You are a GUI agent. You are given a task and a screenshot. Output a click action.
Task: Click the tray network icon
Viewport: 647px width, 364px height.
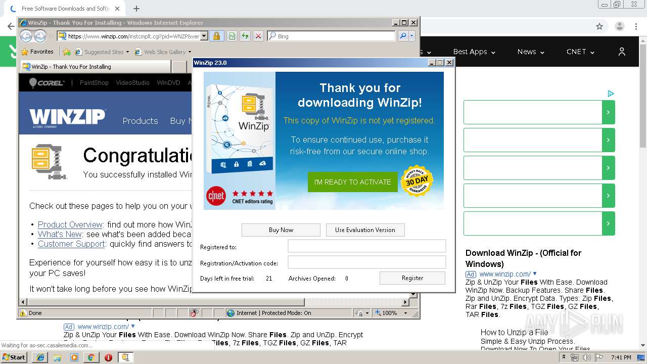[575, 357]
